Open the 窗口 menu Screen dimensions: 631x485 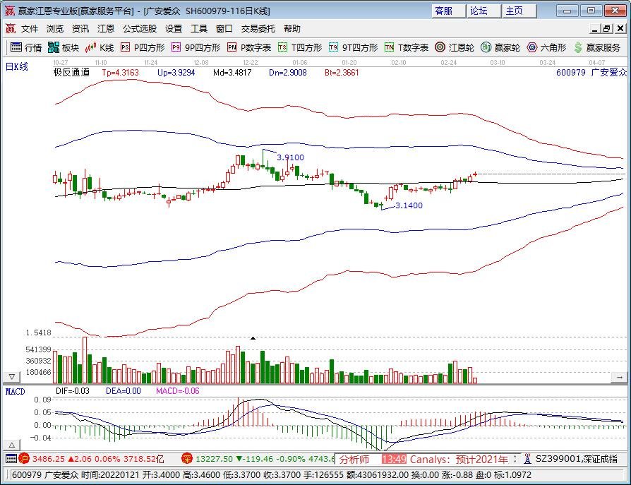pyautogui.click(x=224, y=28)
